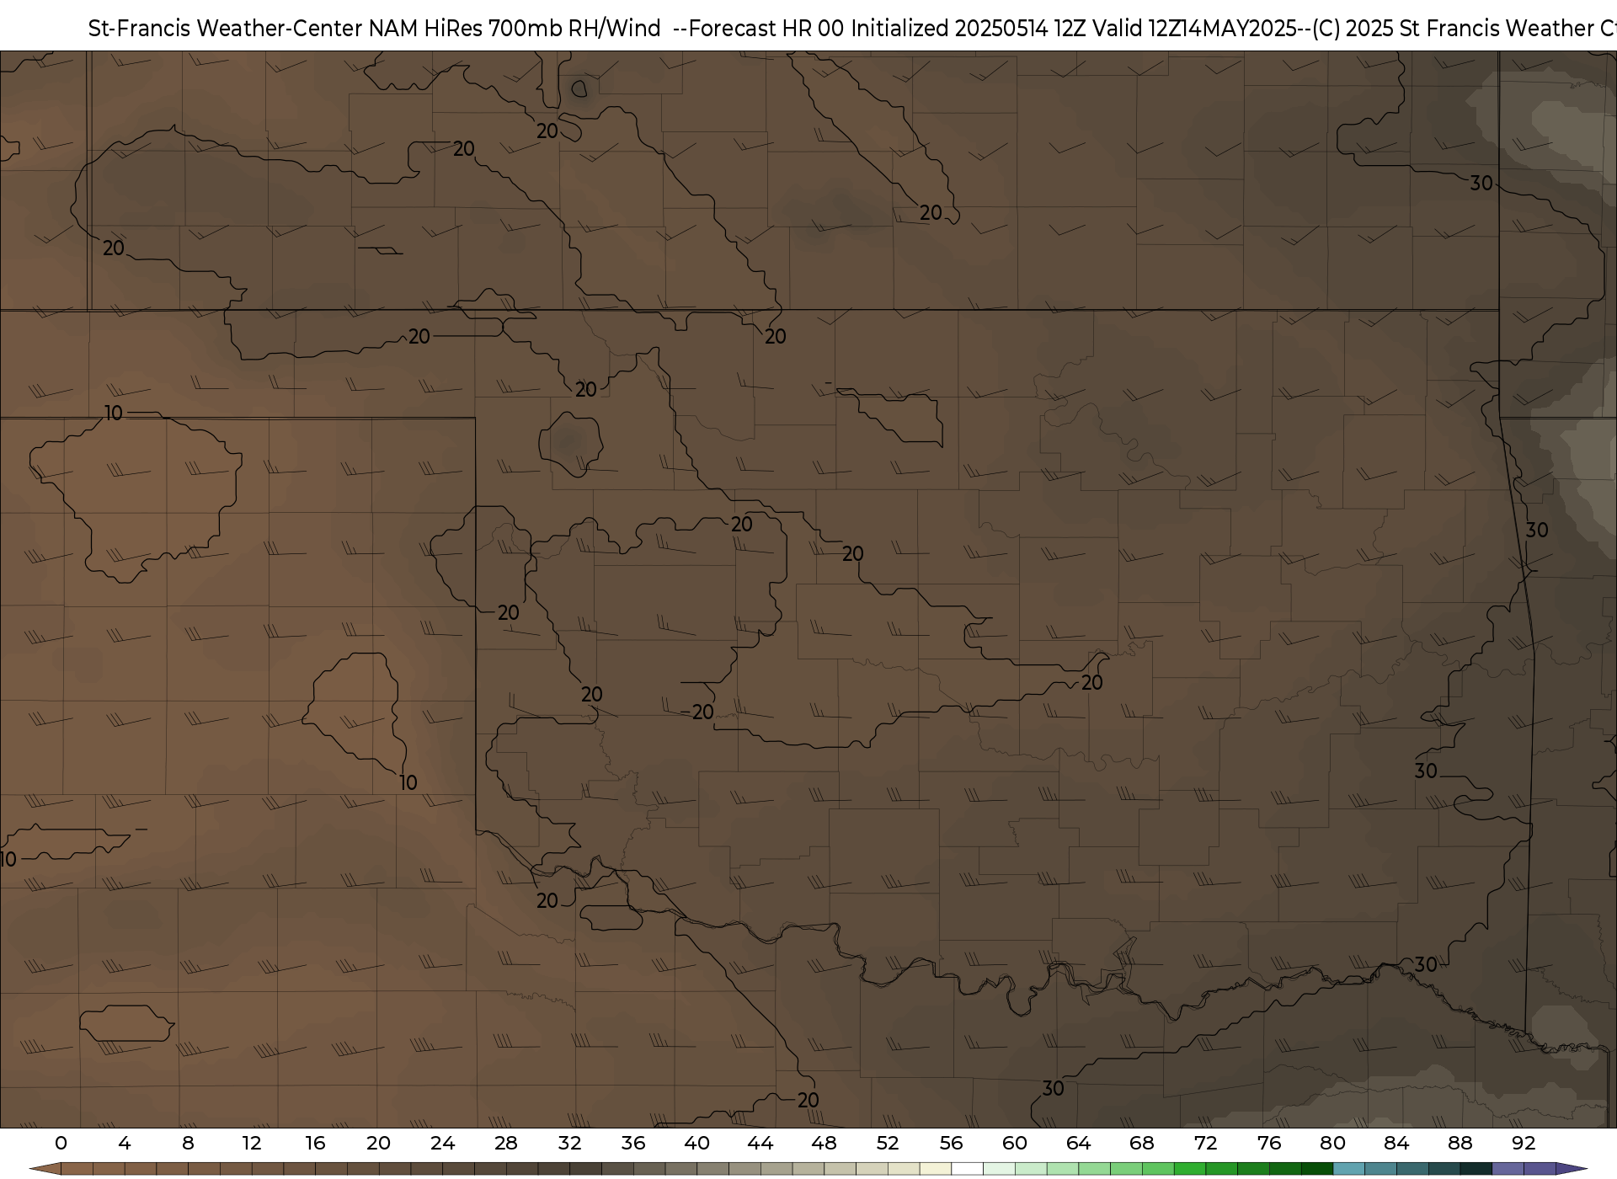Image resolution: width=1617 pixels, height=1179 pixels.
Task: Click the colorbar label 72
Action: tap(1205, 1143)
